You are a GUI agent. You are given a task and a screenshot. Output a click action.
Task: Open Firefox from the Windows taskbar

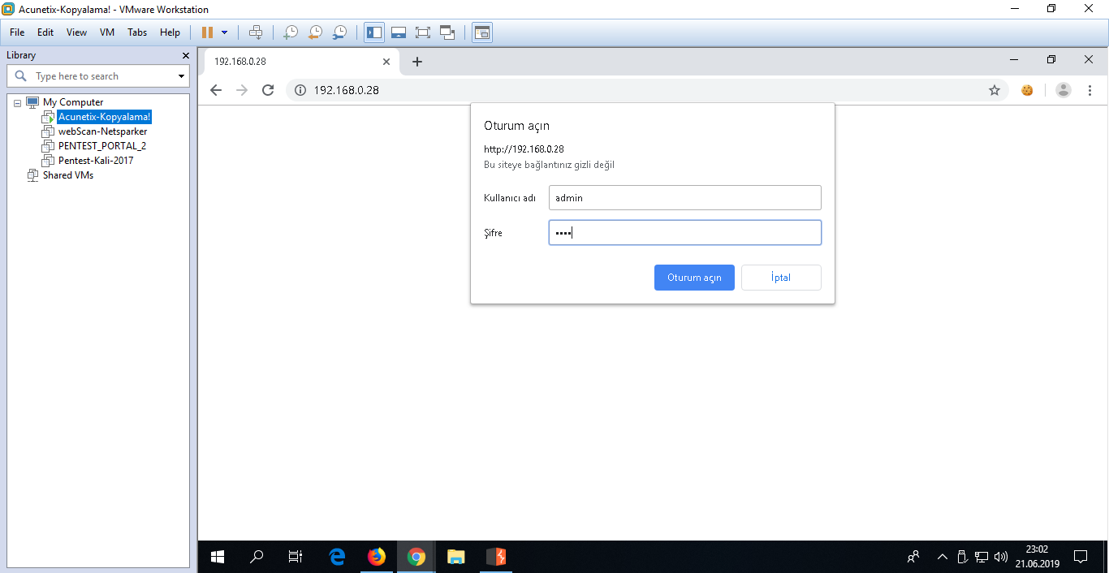coord(376,557)
